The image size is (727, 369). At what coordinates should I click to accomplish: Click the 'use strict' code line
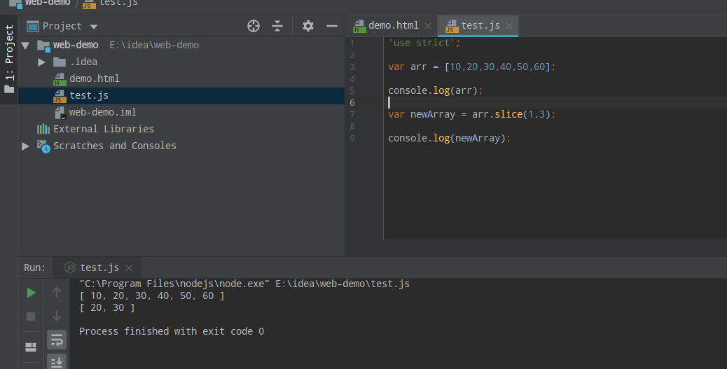tap(424, 43)
